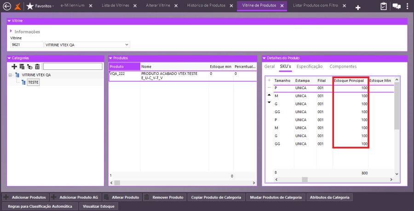Viewport: 414px width, 211px height.
Task: Click Visualizar Estoque button
Action: pyautogui.click(x=98, y=206)
